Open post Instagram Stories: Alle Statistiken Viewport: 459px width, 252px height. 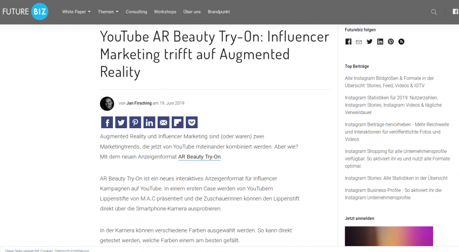(x=396, y=178)
